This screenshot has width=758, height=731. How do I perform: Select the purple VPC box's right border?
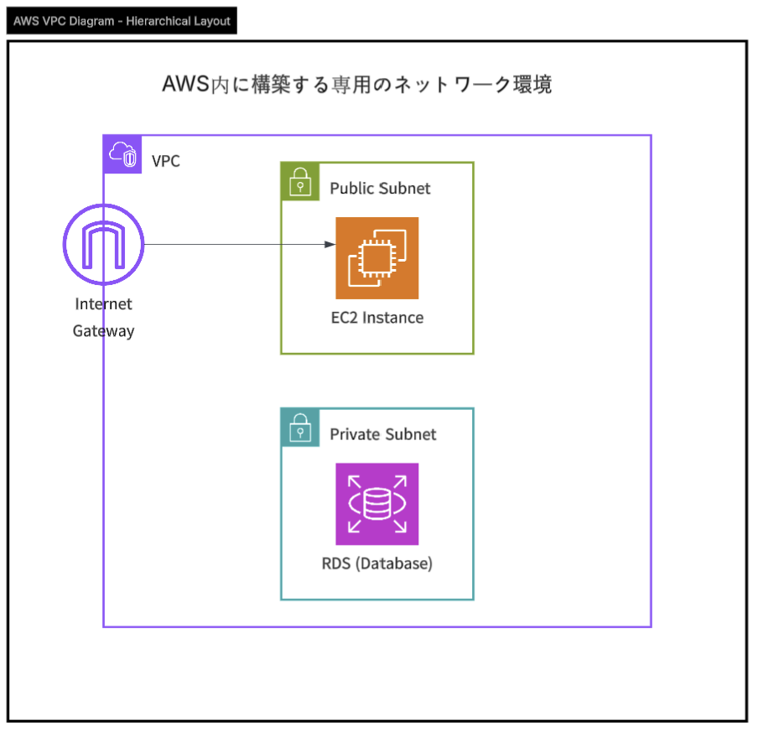click(651, 377)
